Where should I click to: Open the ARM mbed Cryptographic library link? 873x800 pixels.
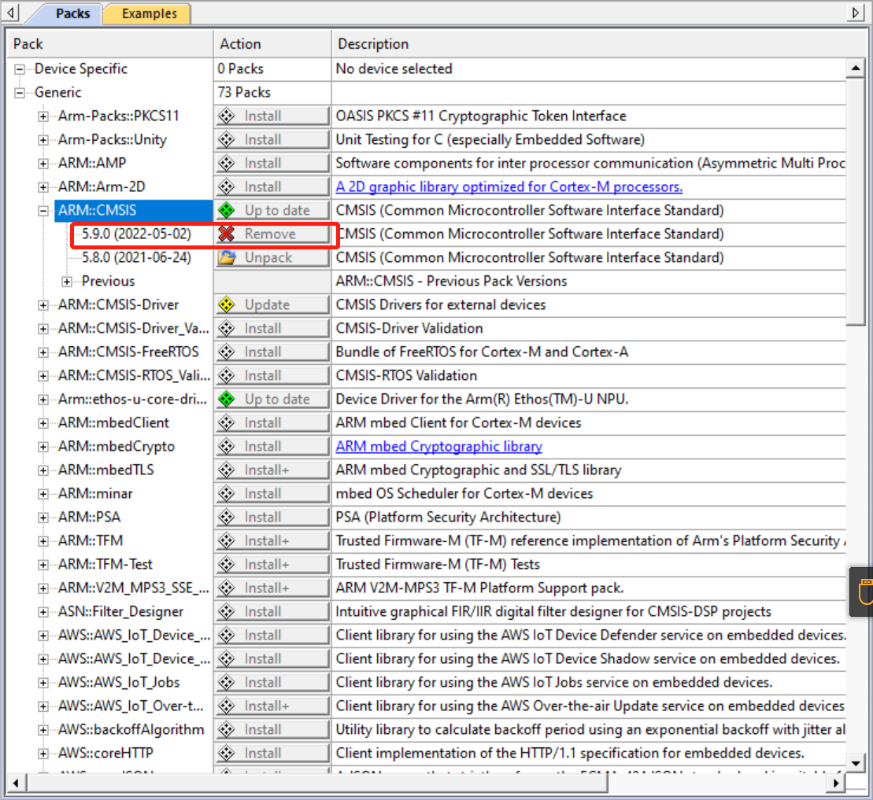click(x=438, y=446)
